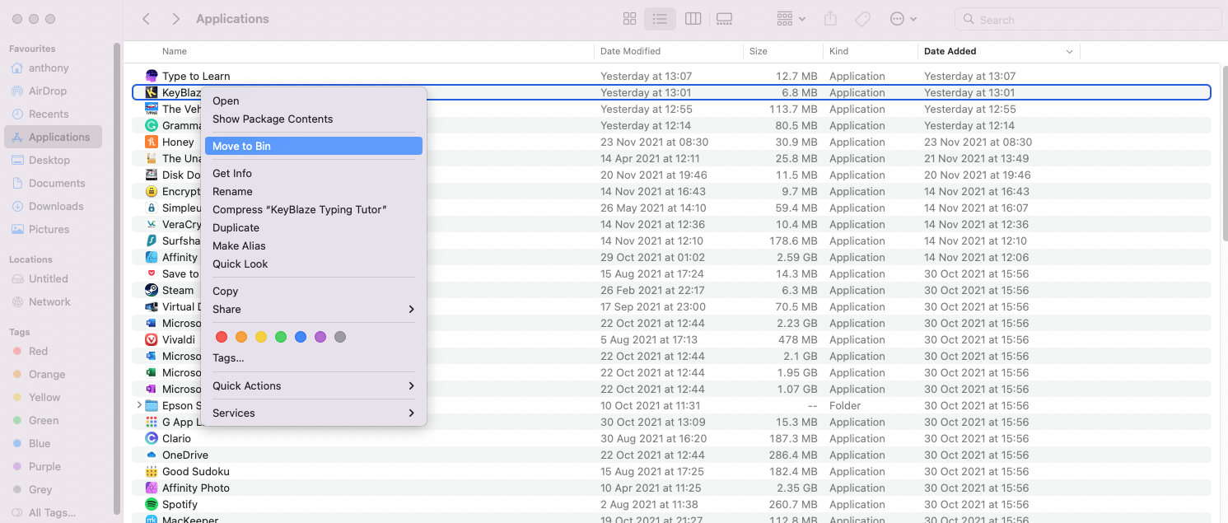The width and height of the screenshot is (1228, 523).
Task: Select the Spotify app icon
Action: (x=152, y=504)
